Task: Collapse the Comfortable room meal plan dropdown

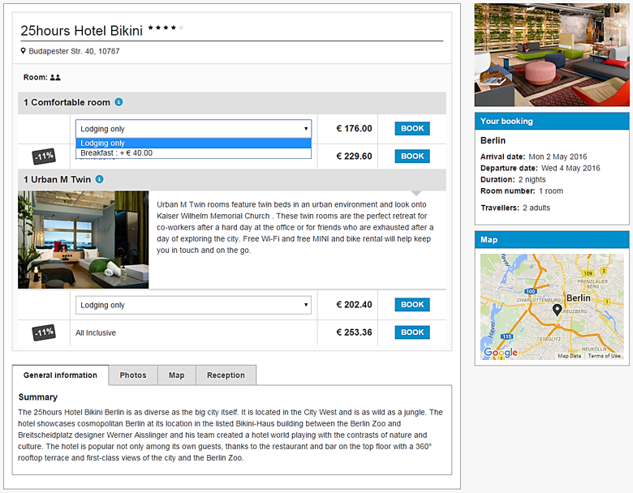Action: pos(193,128)
